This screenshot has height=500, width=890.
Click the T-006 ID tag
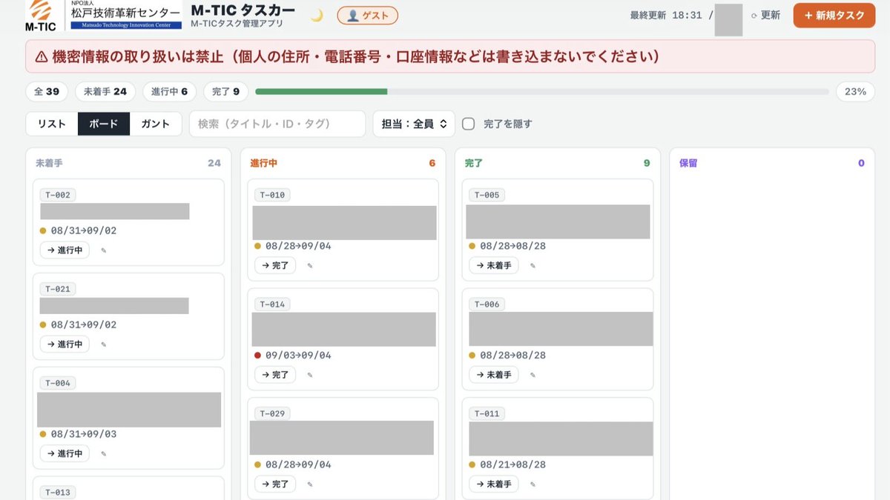(487, 304)
